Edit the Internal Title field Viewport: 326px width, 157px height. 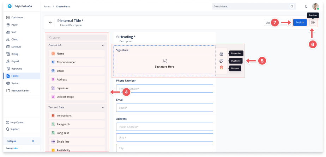pos(72,20)
